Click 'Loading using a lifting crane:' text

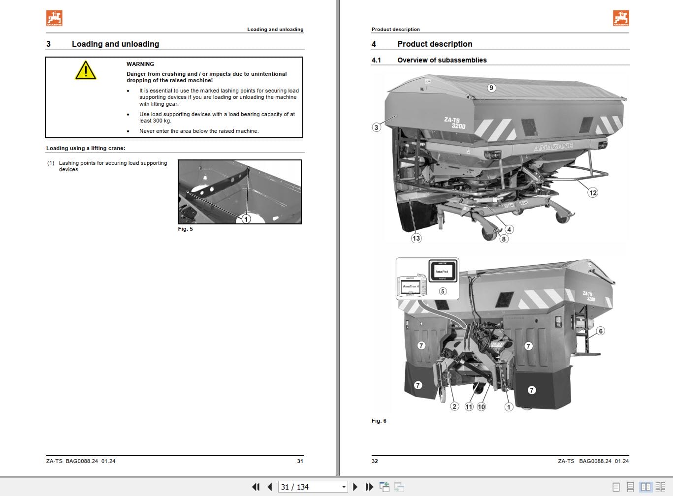click(86, 148)
